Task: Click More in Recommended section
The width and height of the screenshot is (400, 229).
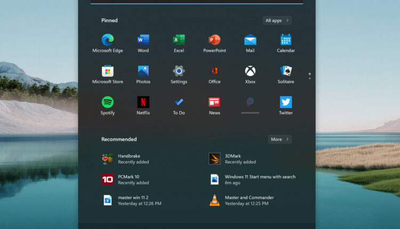Action: coord(280,140)
